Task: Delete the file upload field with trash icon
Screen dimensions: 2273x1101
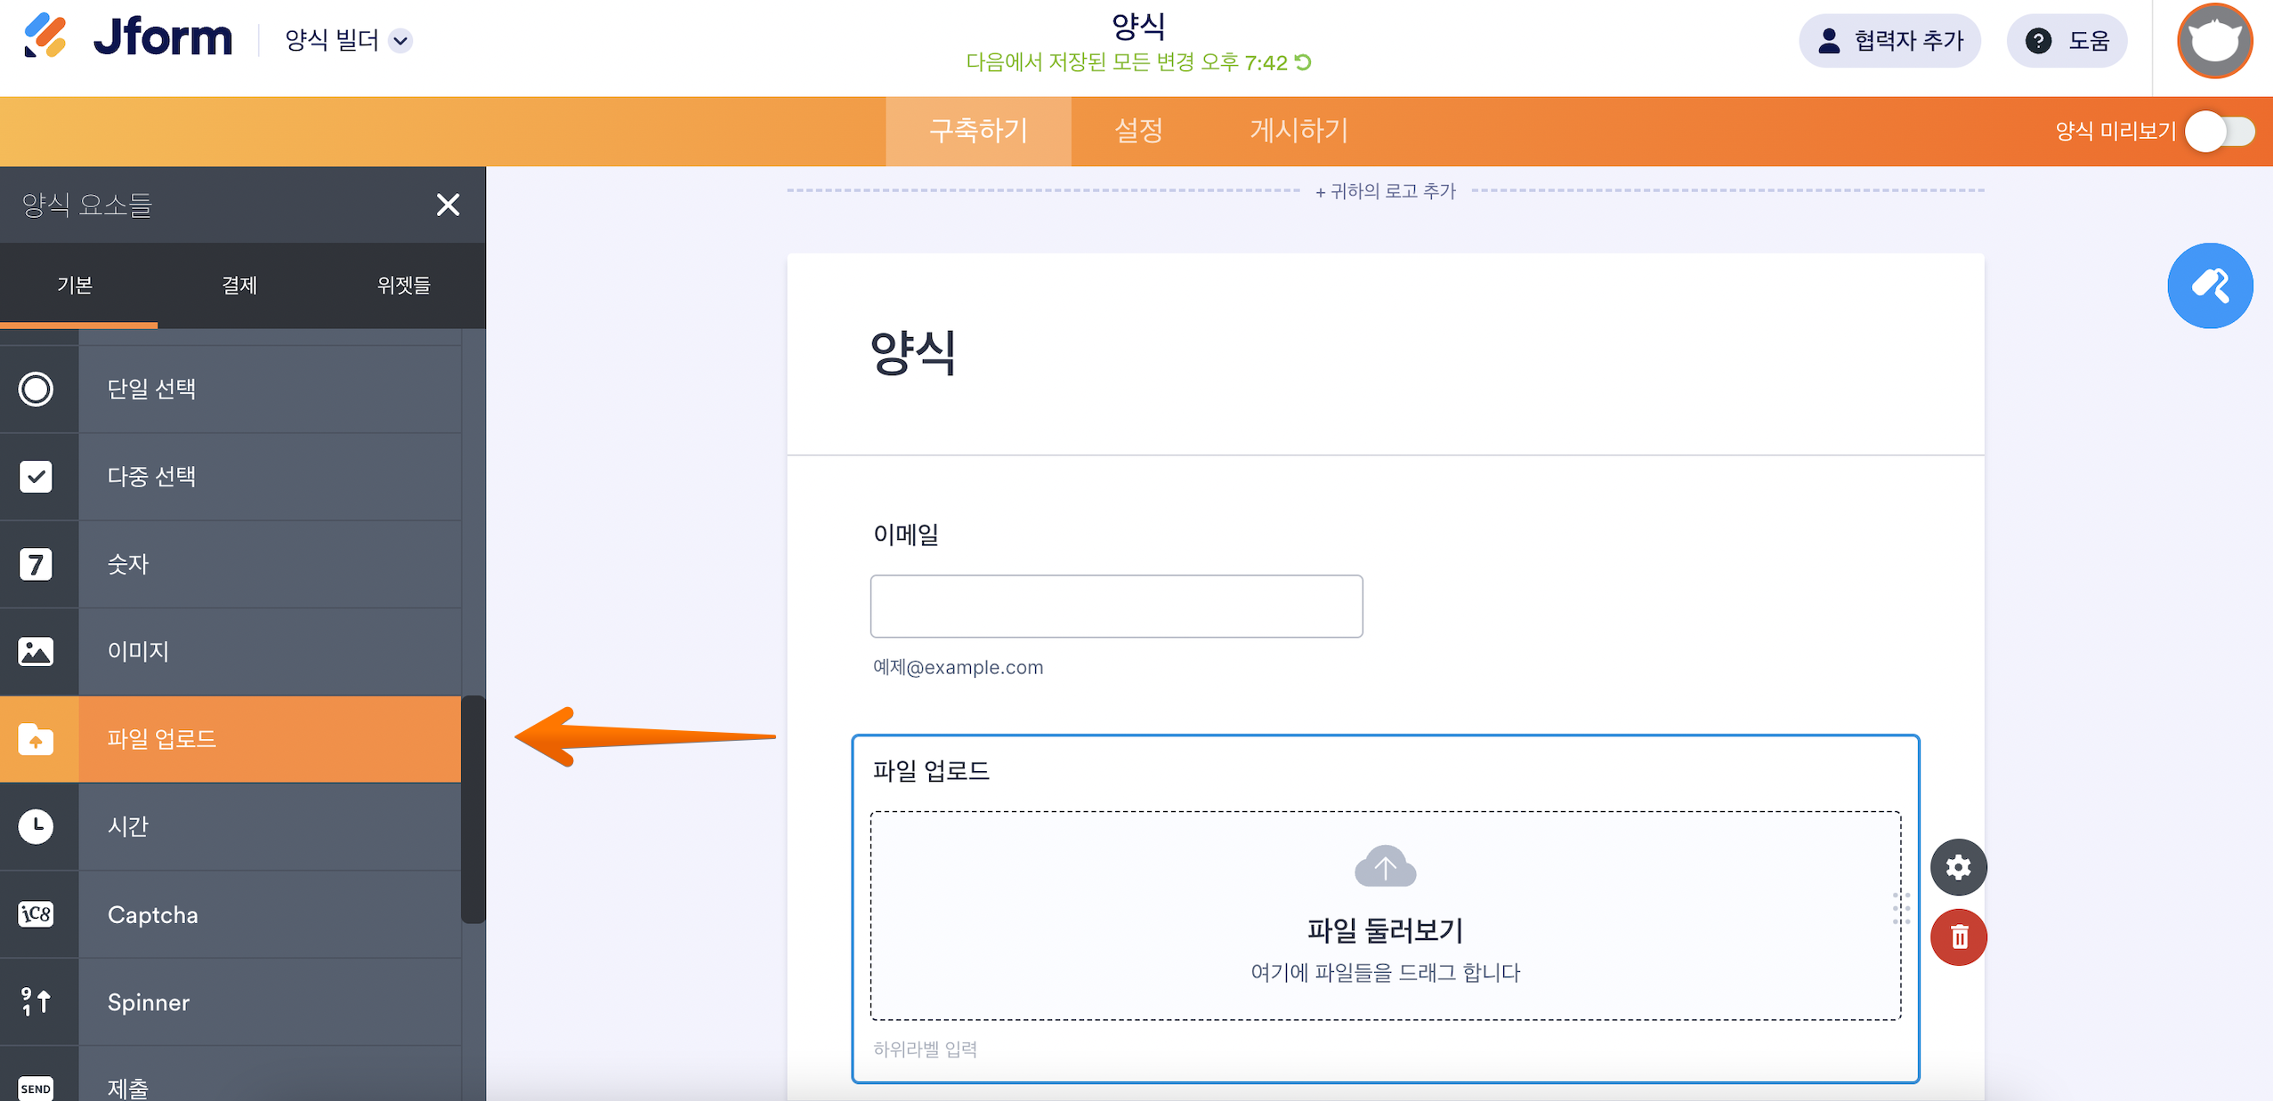Action: click(1958, 936)
